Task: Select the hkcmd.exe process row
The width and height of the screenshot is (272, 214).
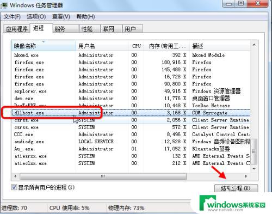Action: 131,55
